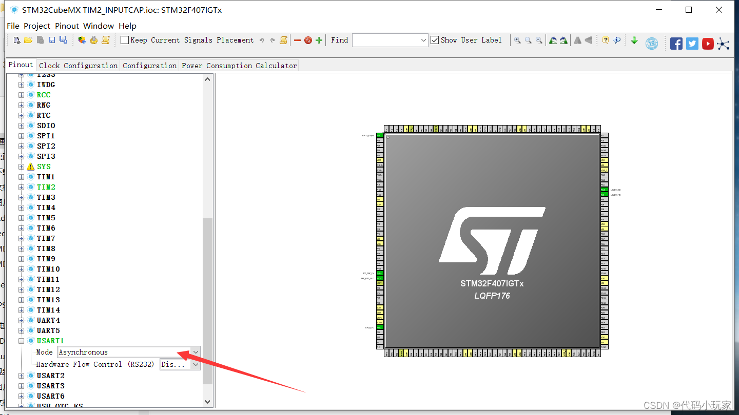Expand the TIM2 tree node
Screen dimensions: 739x415
(x=22, y=187)
